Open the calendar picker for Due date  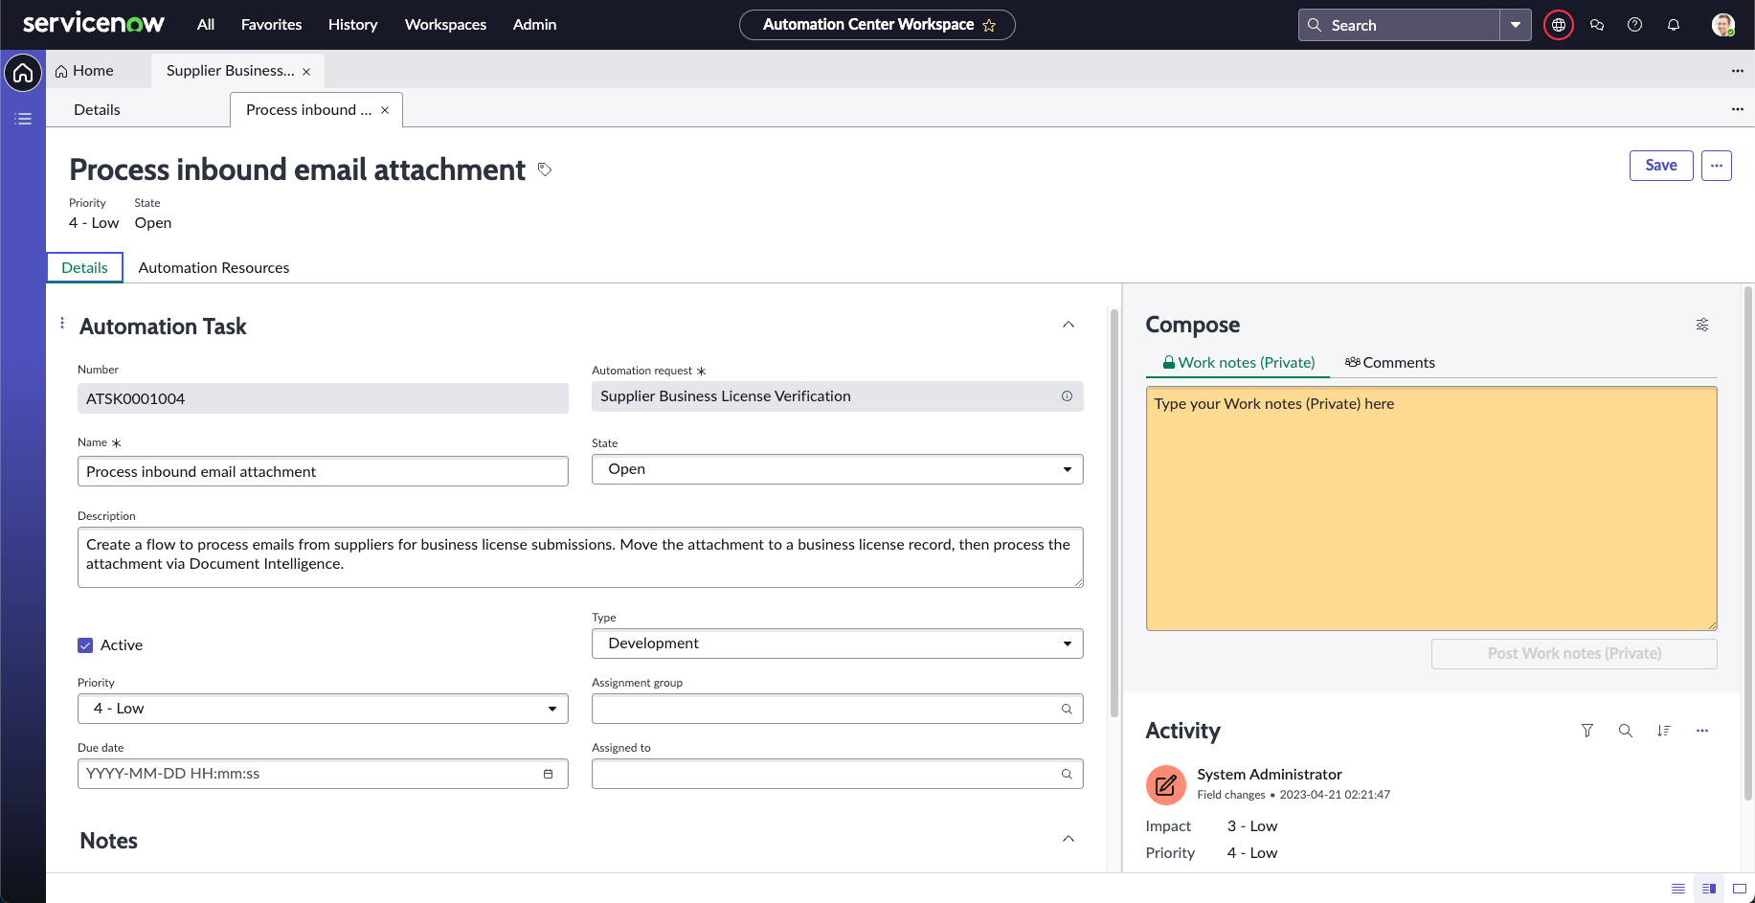549,774
